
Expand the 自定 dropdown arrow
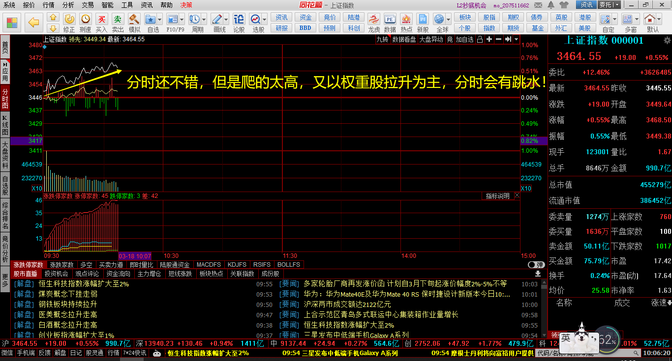[x=615, y=20]
